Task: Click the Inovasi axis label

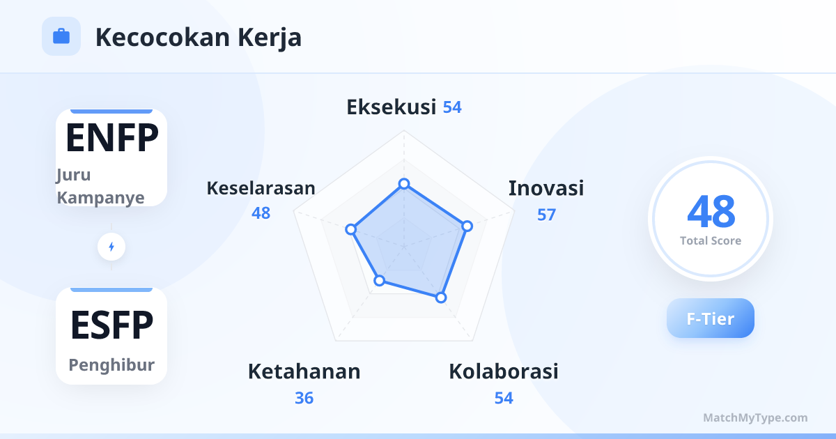Action: 546,188
